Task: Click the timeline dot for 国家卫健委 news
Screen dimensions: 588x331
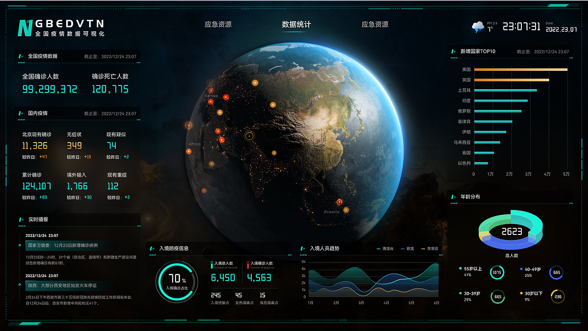Action: point(20,245)
